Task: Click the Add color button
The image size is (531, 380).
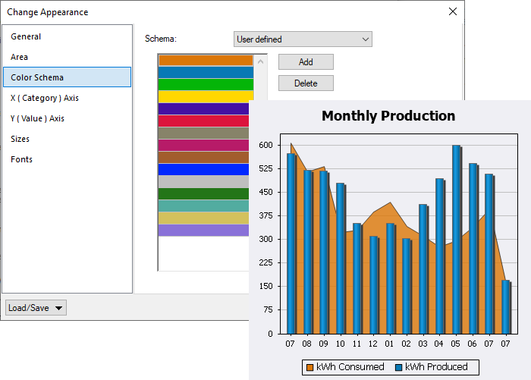Action: (x=306, y=62)
